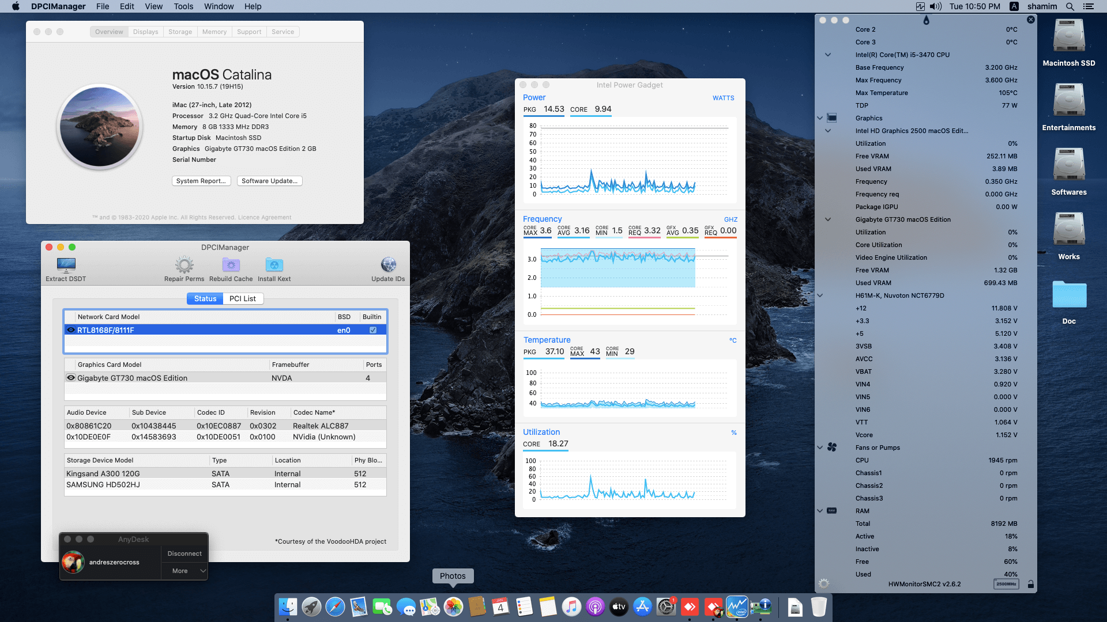Open the Window menu

[x=219, y=6]
